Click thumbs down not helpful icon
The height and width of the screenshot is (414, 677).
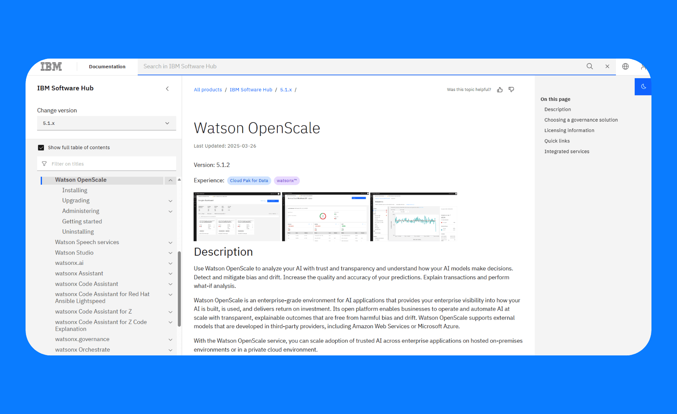point(511,90)
